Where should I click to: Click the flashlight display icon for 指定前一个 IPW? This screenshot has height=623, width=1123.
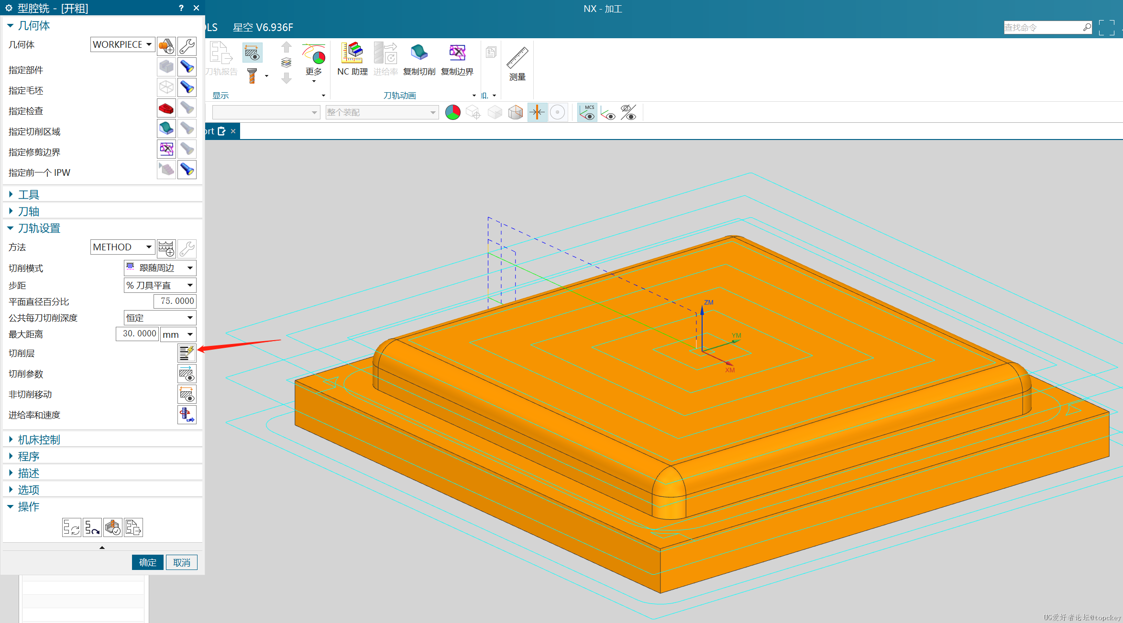point(187,170)
